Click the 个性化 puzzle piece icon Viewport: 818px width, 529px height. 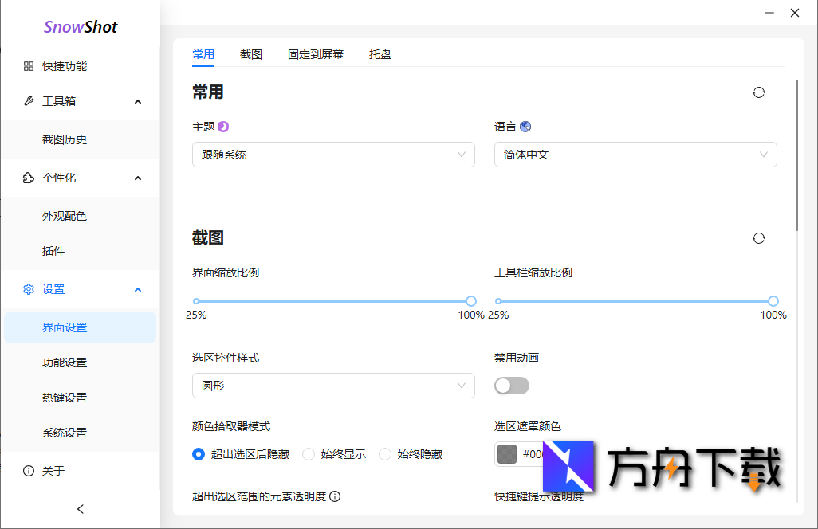pos(29,178)
